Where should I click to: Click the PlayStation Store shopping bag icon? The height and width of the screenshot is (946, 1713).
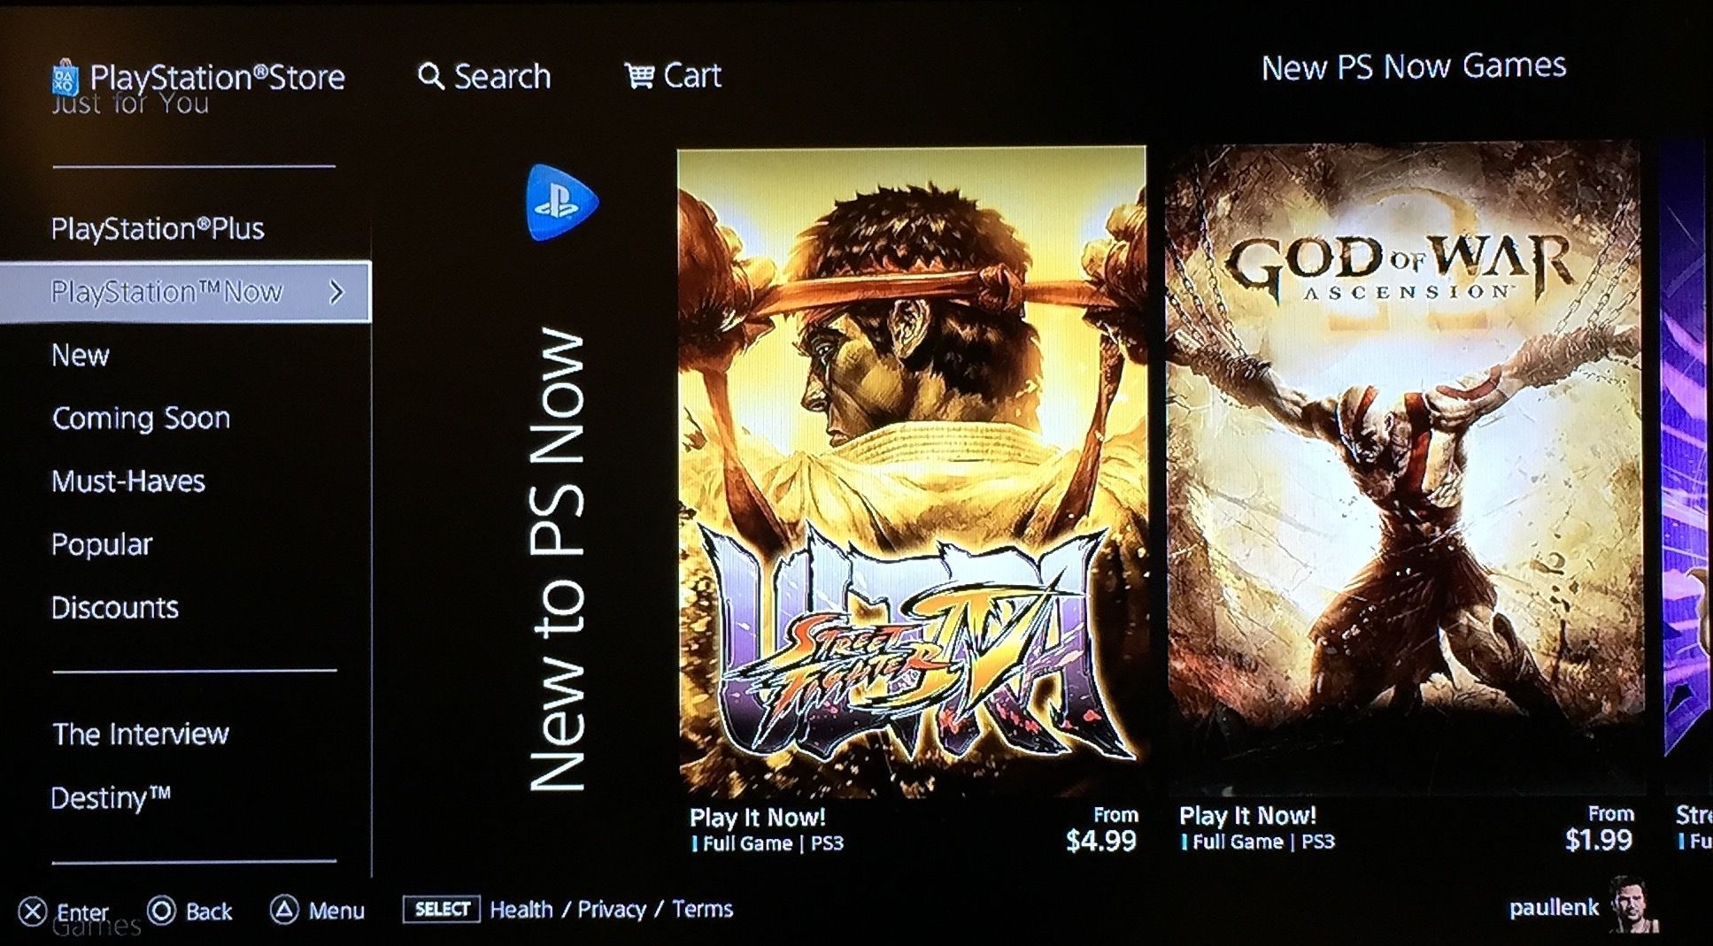(66, 78)
